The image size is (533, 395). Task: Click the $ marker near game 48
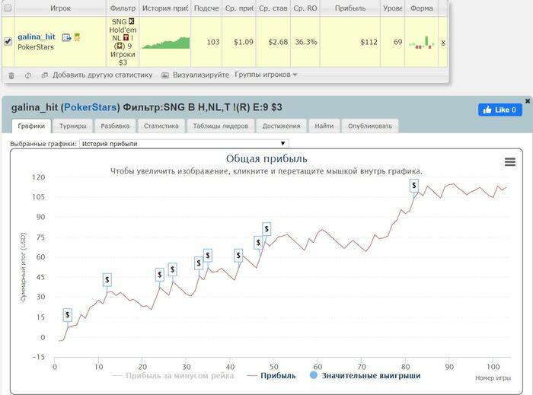[266, 229]
